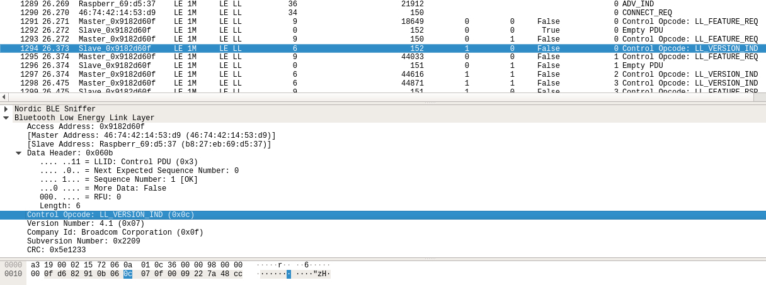Select the Access Address field line
Screen dimensions: 766x285
coord(86,127)
